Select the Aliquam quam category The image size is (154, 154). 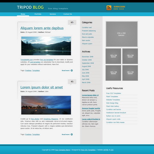pyautogui.click(x=87, y=44)
